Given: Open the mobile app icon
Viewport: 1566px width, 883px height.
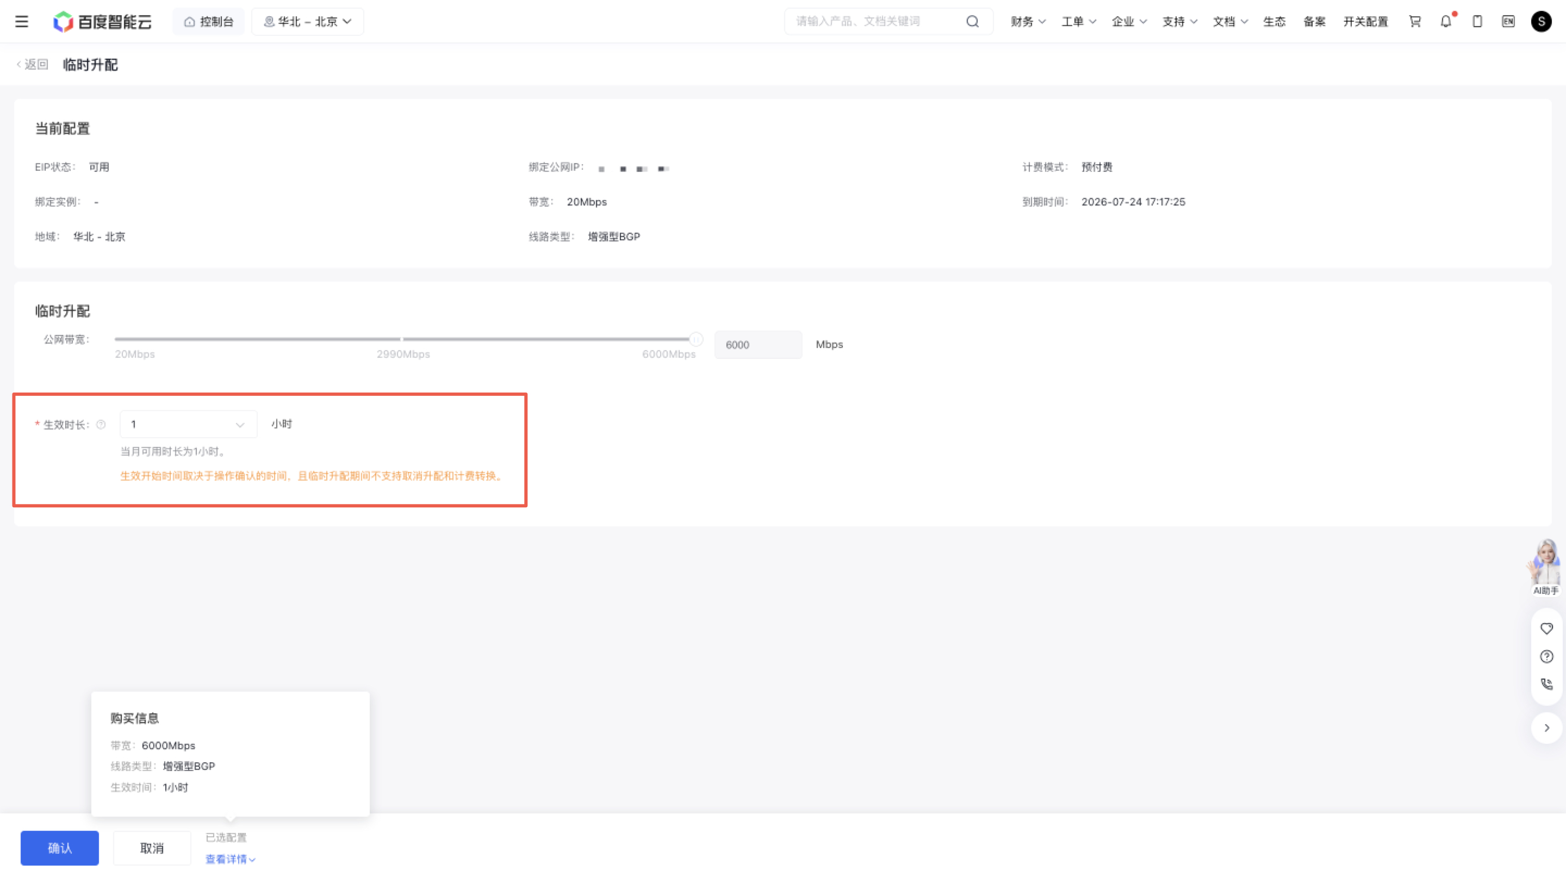Looking at the screenshot, I should (1477, 22).
